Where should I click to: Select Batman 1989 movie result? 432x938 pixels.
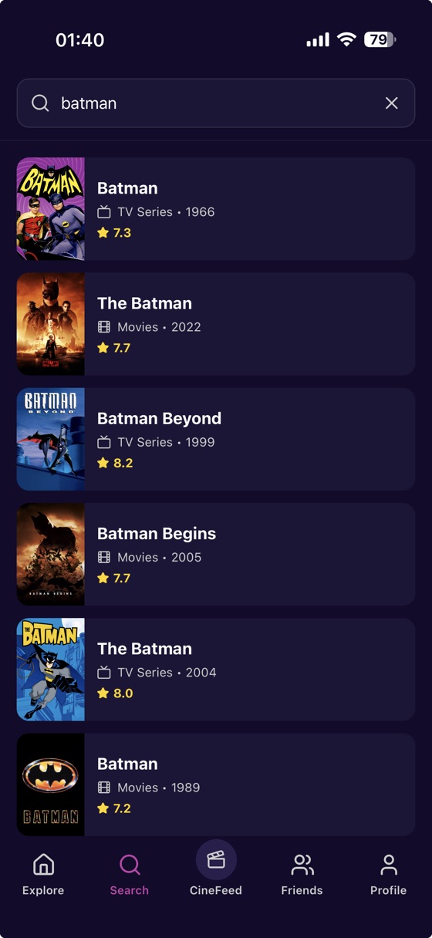[216, 784]
